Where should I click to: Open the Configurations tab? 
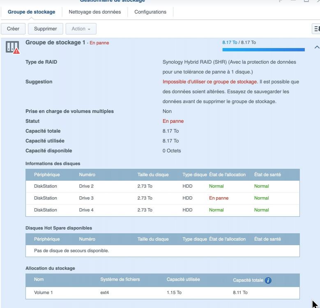click(x=150, y=12)
